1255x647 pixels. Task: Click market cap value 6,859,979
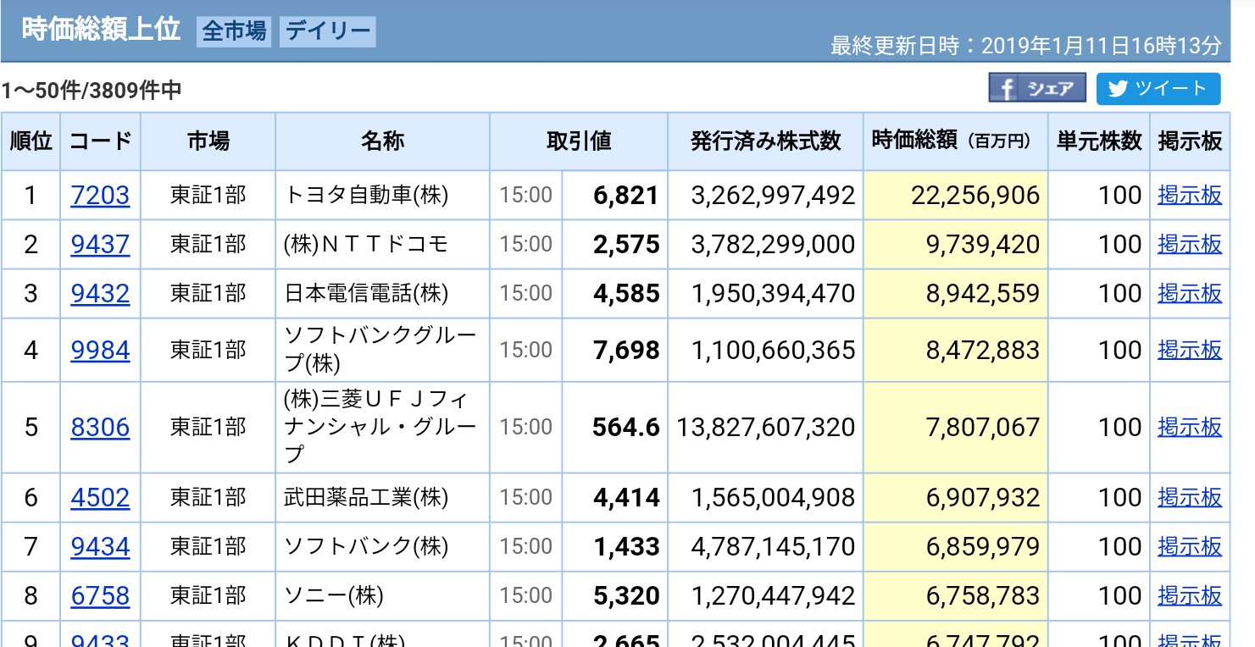pos(983,547)
